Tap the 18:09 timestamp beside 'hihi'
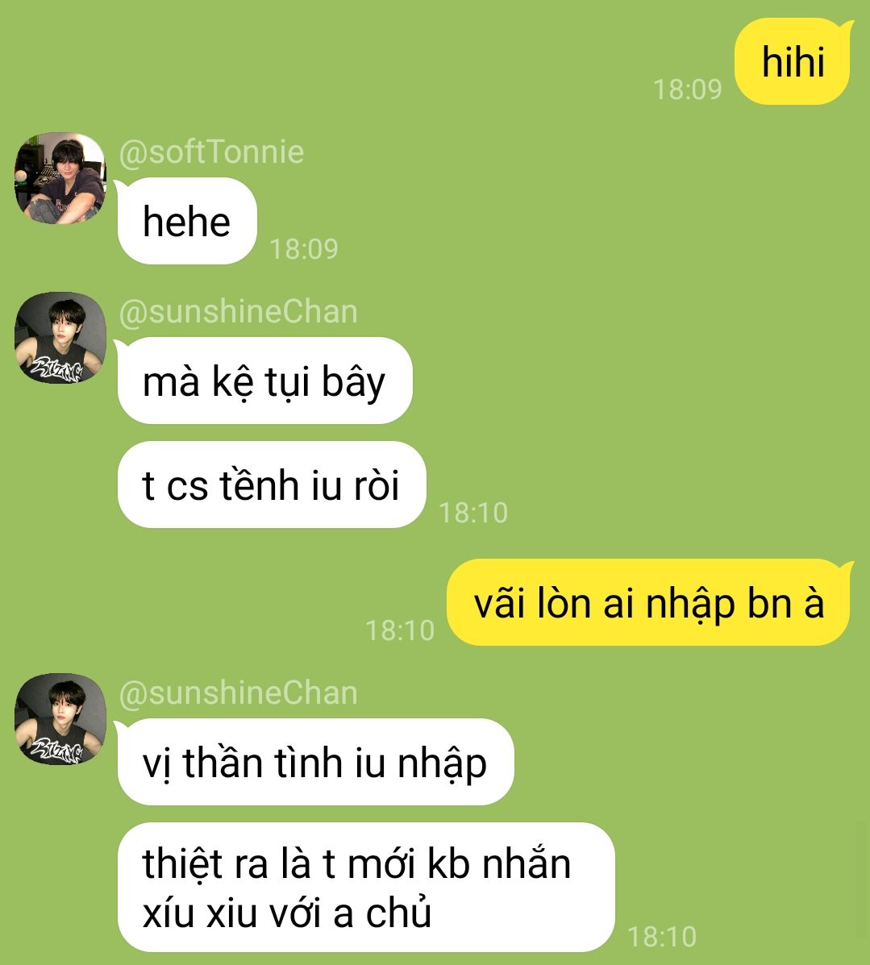Viewport: 870px width, 965px height. (687, 89)
